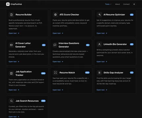142x118 pixels.
Task: Click the Resume Builder description text
Action: click(x=26, y=25)
